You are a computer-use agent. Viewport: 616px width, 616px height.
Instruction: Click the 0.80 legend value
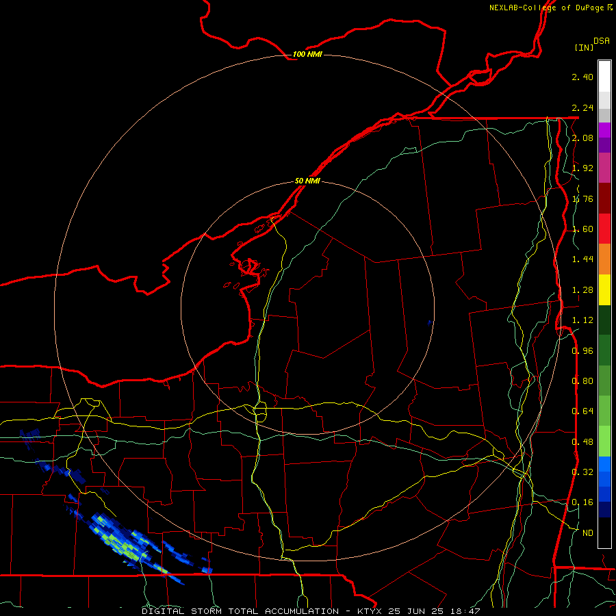coord(582,381)
